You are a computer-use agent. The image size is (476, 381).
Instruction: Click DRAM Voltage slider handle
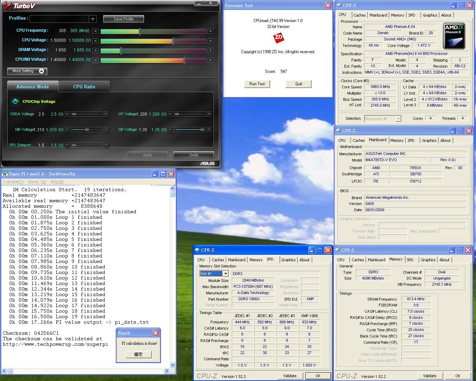coord(121,51)
